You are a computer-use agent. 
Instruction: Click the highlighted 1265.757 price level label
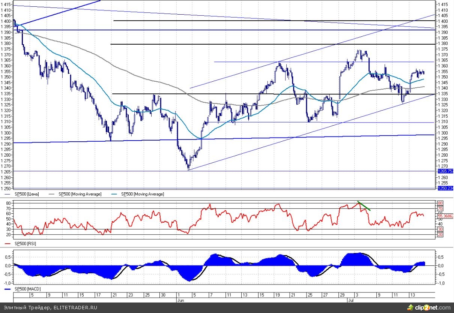click(445, 171)
